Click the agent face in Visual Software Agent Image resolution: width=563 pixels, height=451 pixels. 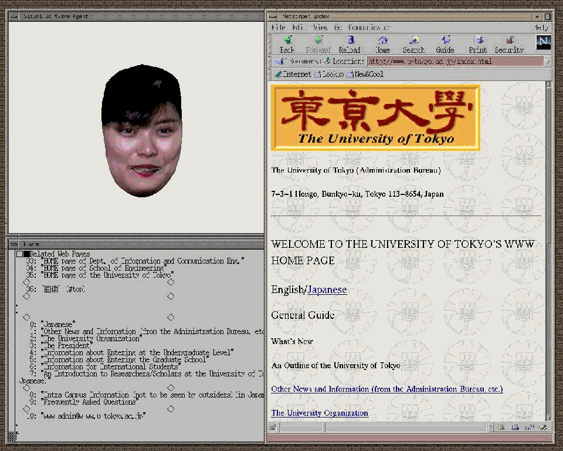point(142,130)
